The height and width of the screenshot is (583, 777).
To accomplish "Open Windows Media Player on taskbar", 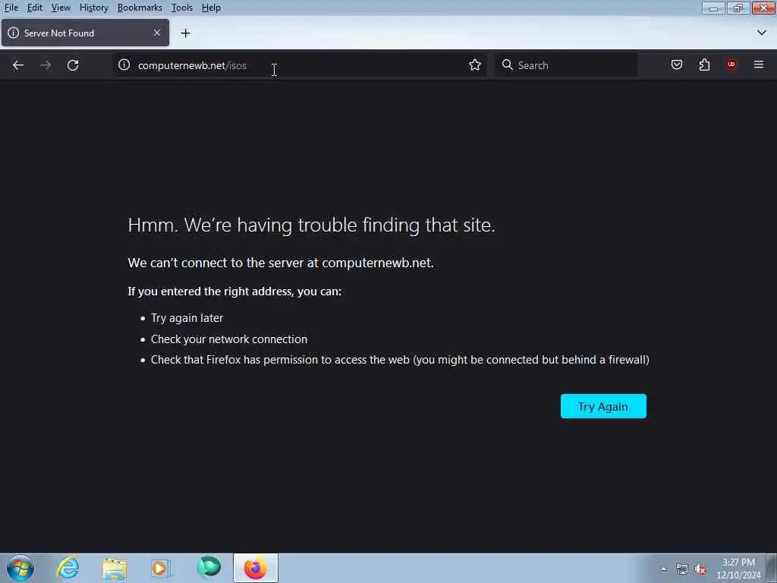I will coord(160,568).
